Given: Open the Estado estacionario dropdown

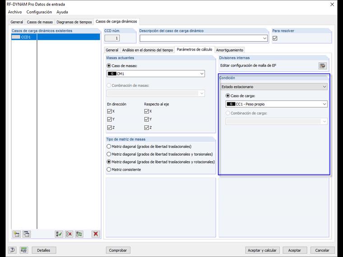Looking at the screenshot, I should [x=274, y=87].
